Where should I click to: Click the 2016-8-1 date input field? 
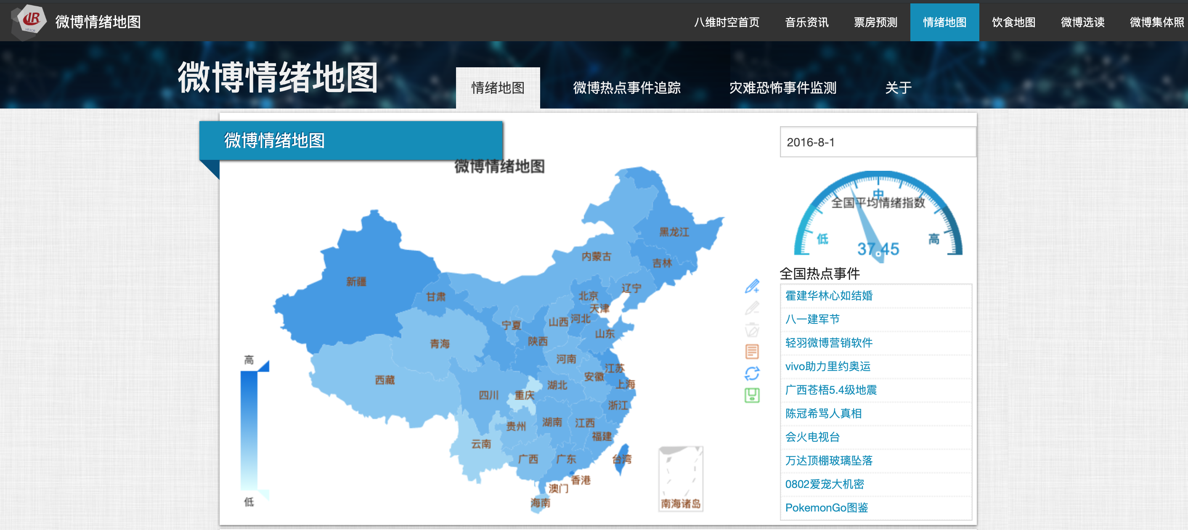[877, 142]
